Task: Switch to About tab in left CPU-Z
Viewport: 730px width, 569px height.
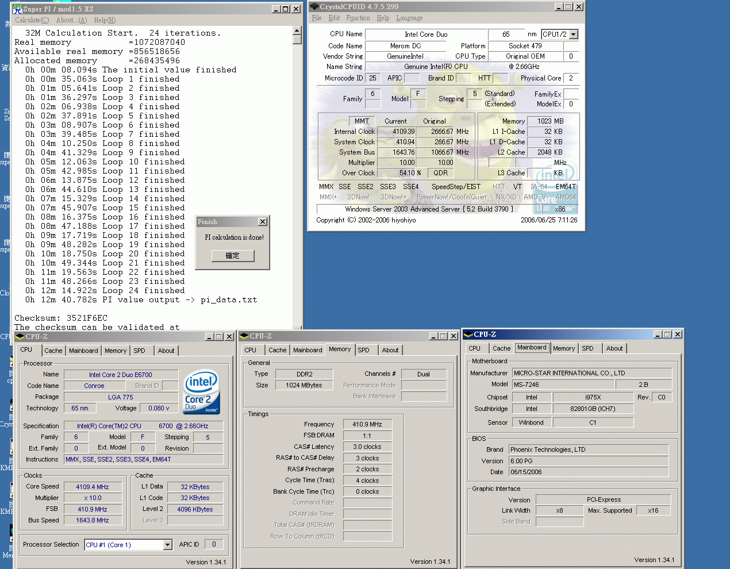Action: pos(166,351)
